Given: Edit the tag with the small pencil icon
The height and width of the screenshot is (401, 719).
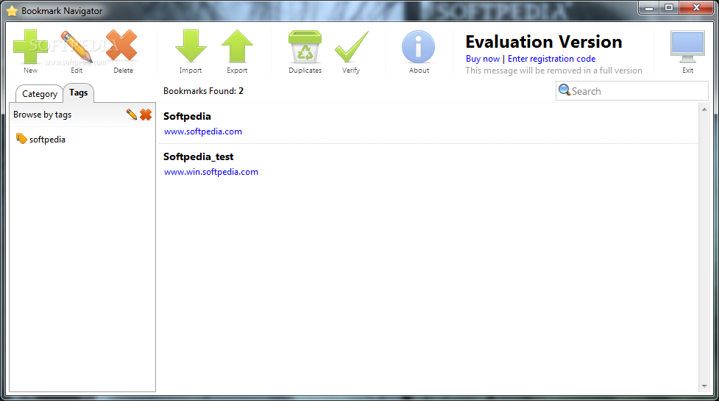Looking at the screenshot, I should pos(131,115).
